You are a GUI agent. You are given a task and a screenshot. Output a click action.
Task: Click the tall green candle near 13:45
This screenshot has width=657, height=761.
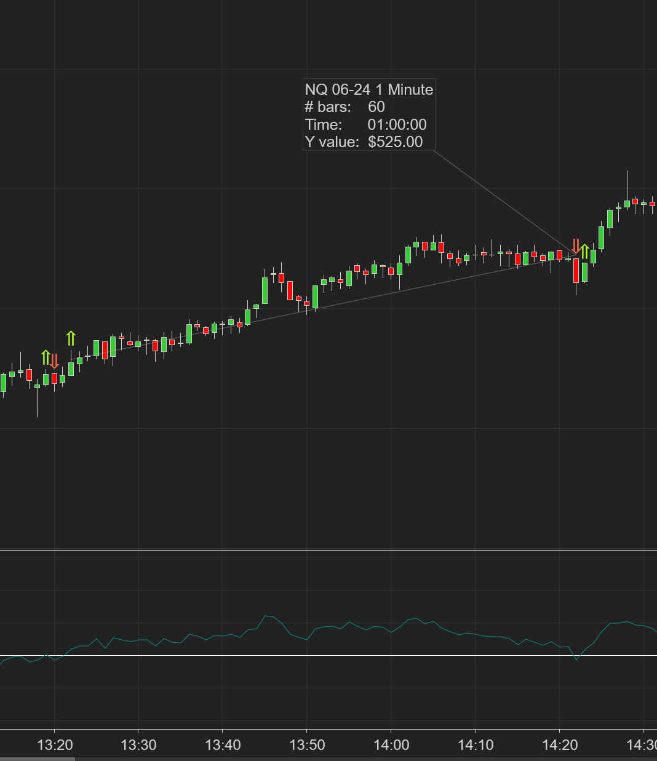(265, 290)
